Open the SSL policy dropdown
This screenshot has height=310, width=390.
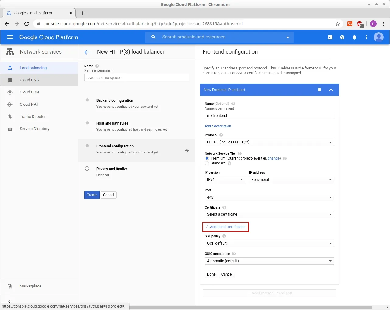pos(269,243)
